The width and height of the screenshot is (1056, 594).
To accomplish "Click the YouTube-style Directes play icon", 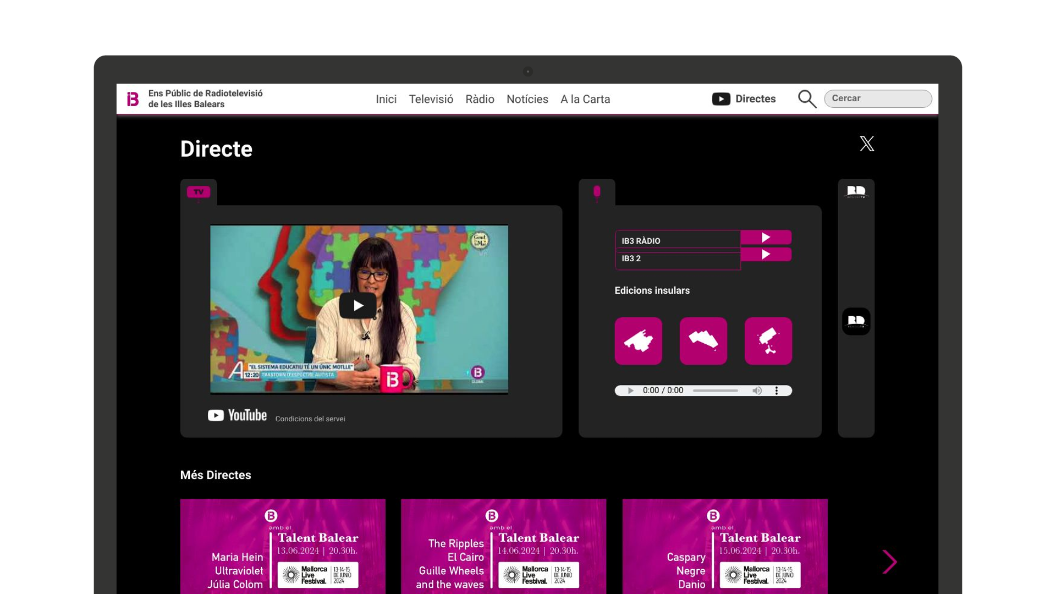I will tap(721, 99).
